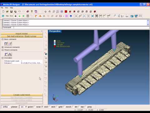Click the grid table icon in second toolbar
The image size is (150, 113).
28,16
